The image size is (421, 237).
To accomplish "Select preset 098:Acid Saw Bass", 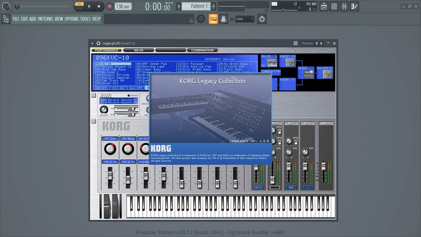I will 110,70.
